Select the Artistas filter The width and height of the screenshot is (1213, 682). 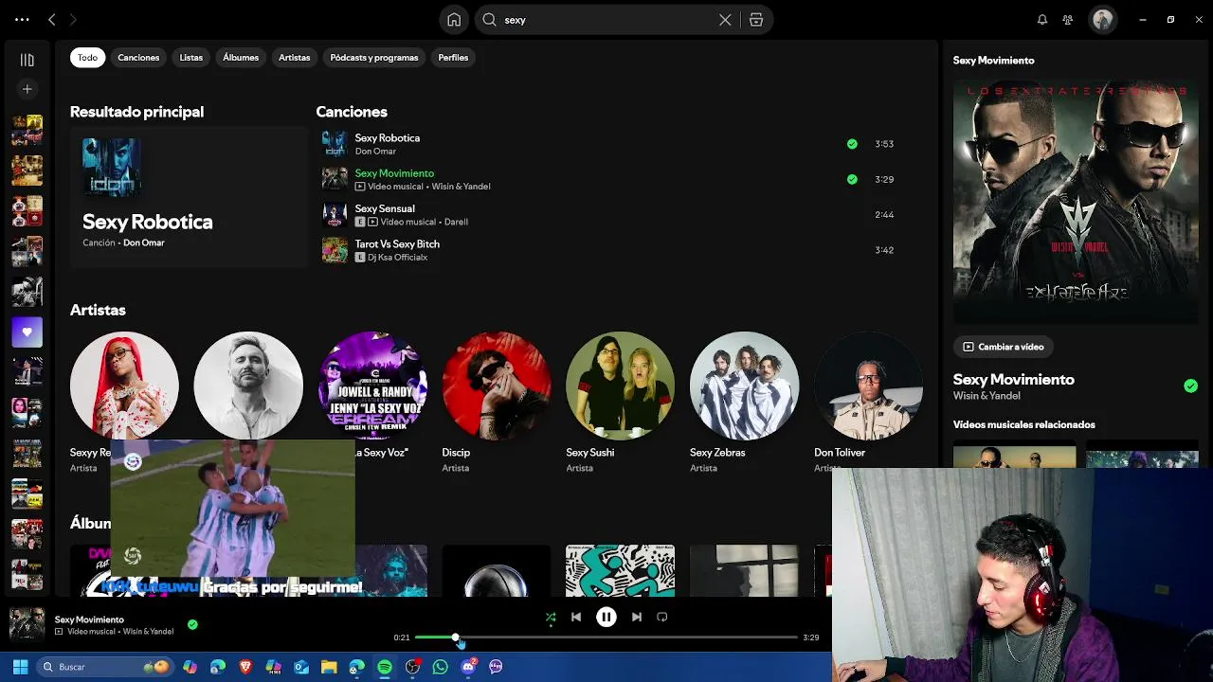tap(295, 58)
